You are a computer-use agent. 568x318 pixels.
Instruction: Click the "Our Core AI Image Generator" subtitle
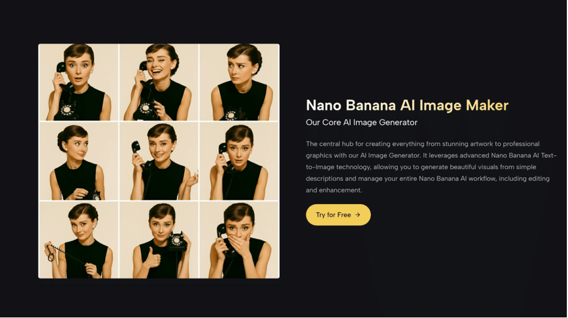click(x=361, y=122)
